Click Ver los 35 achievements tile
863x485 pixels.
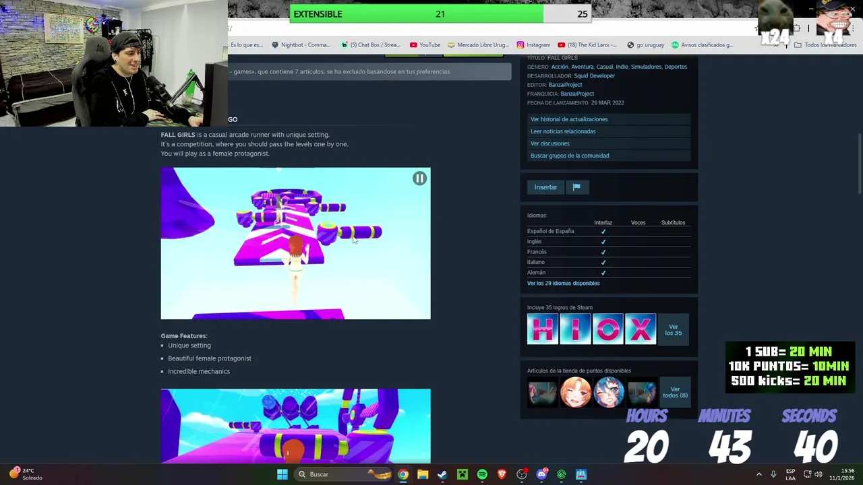pos(674,329)
